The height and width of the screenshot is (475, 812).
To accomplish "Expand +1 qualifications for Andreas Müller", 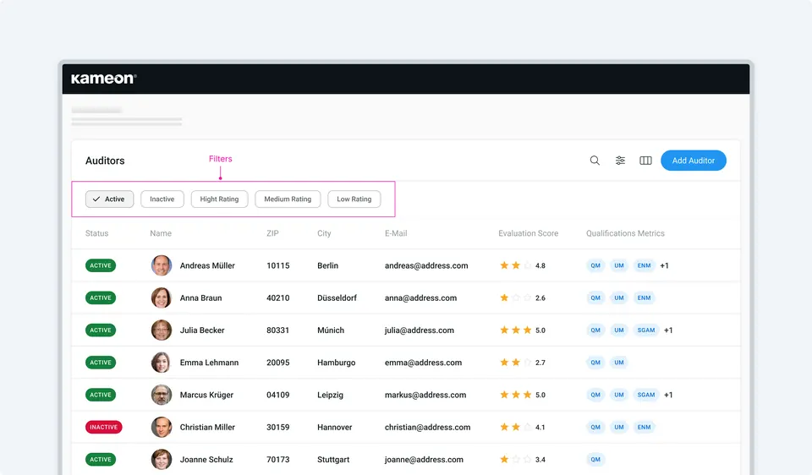I will (x=665, y=265).
